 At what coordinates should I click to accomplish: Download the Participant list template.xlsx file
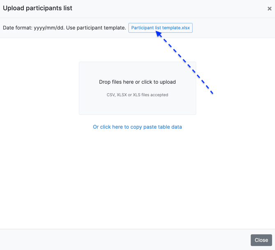pyautogui.click(x=160, y=28)
